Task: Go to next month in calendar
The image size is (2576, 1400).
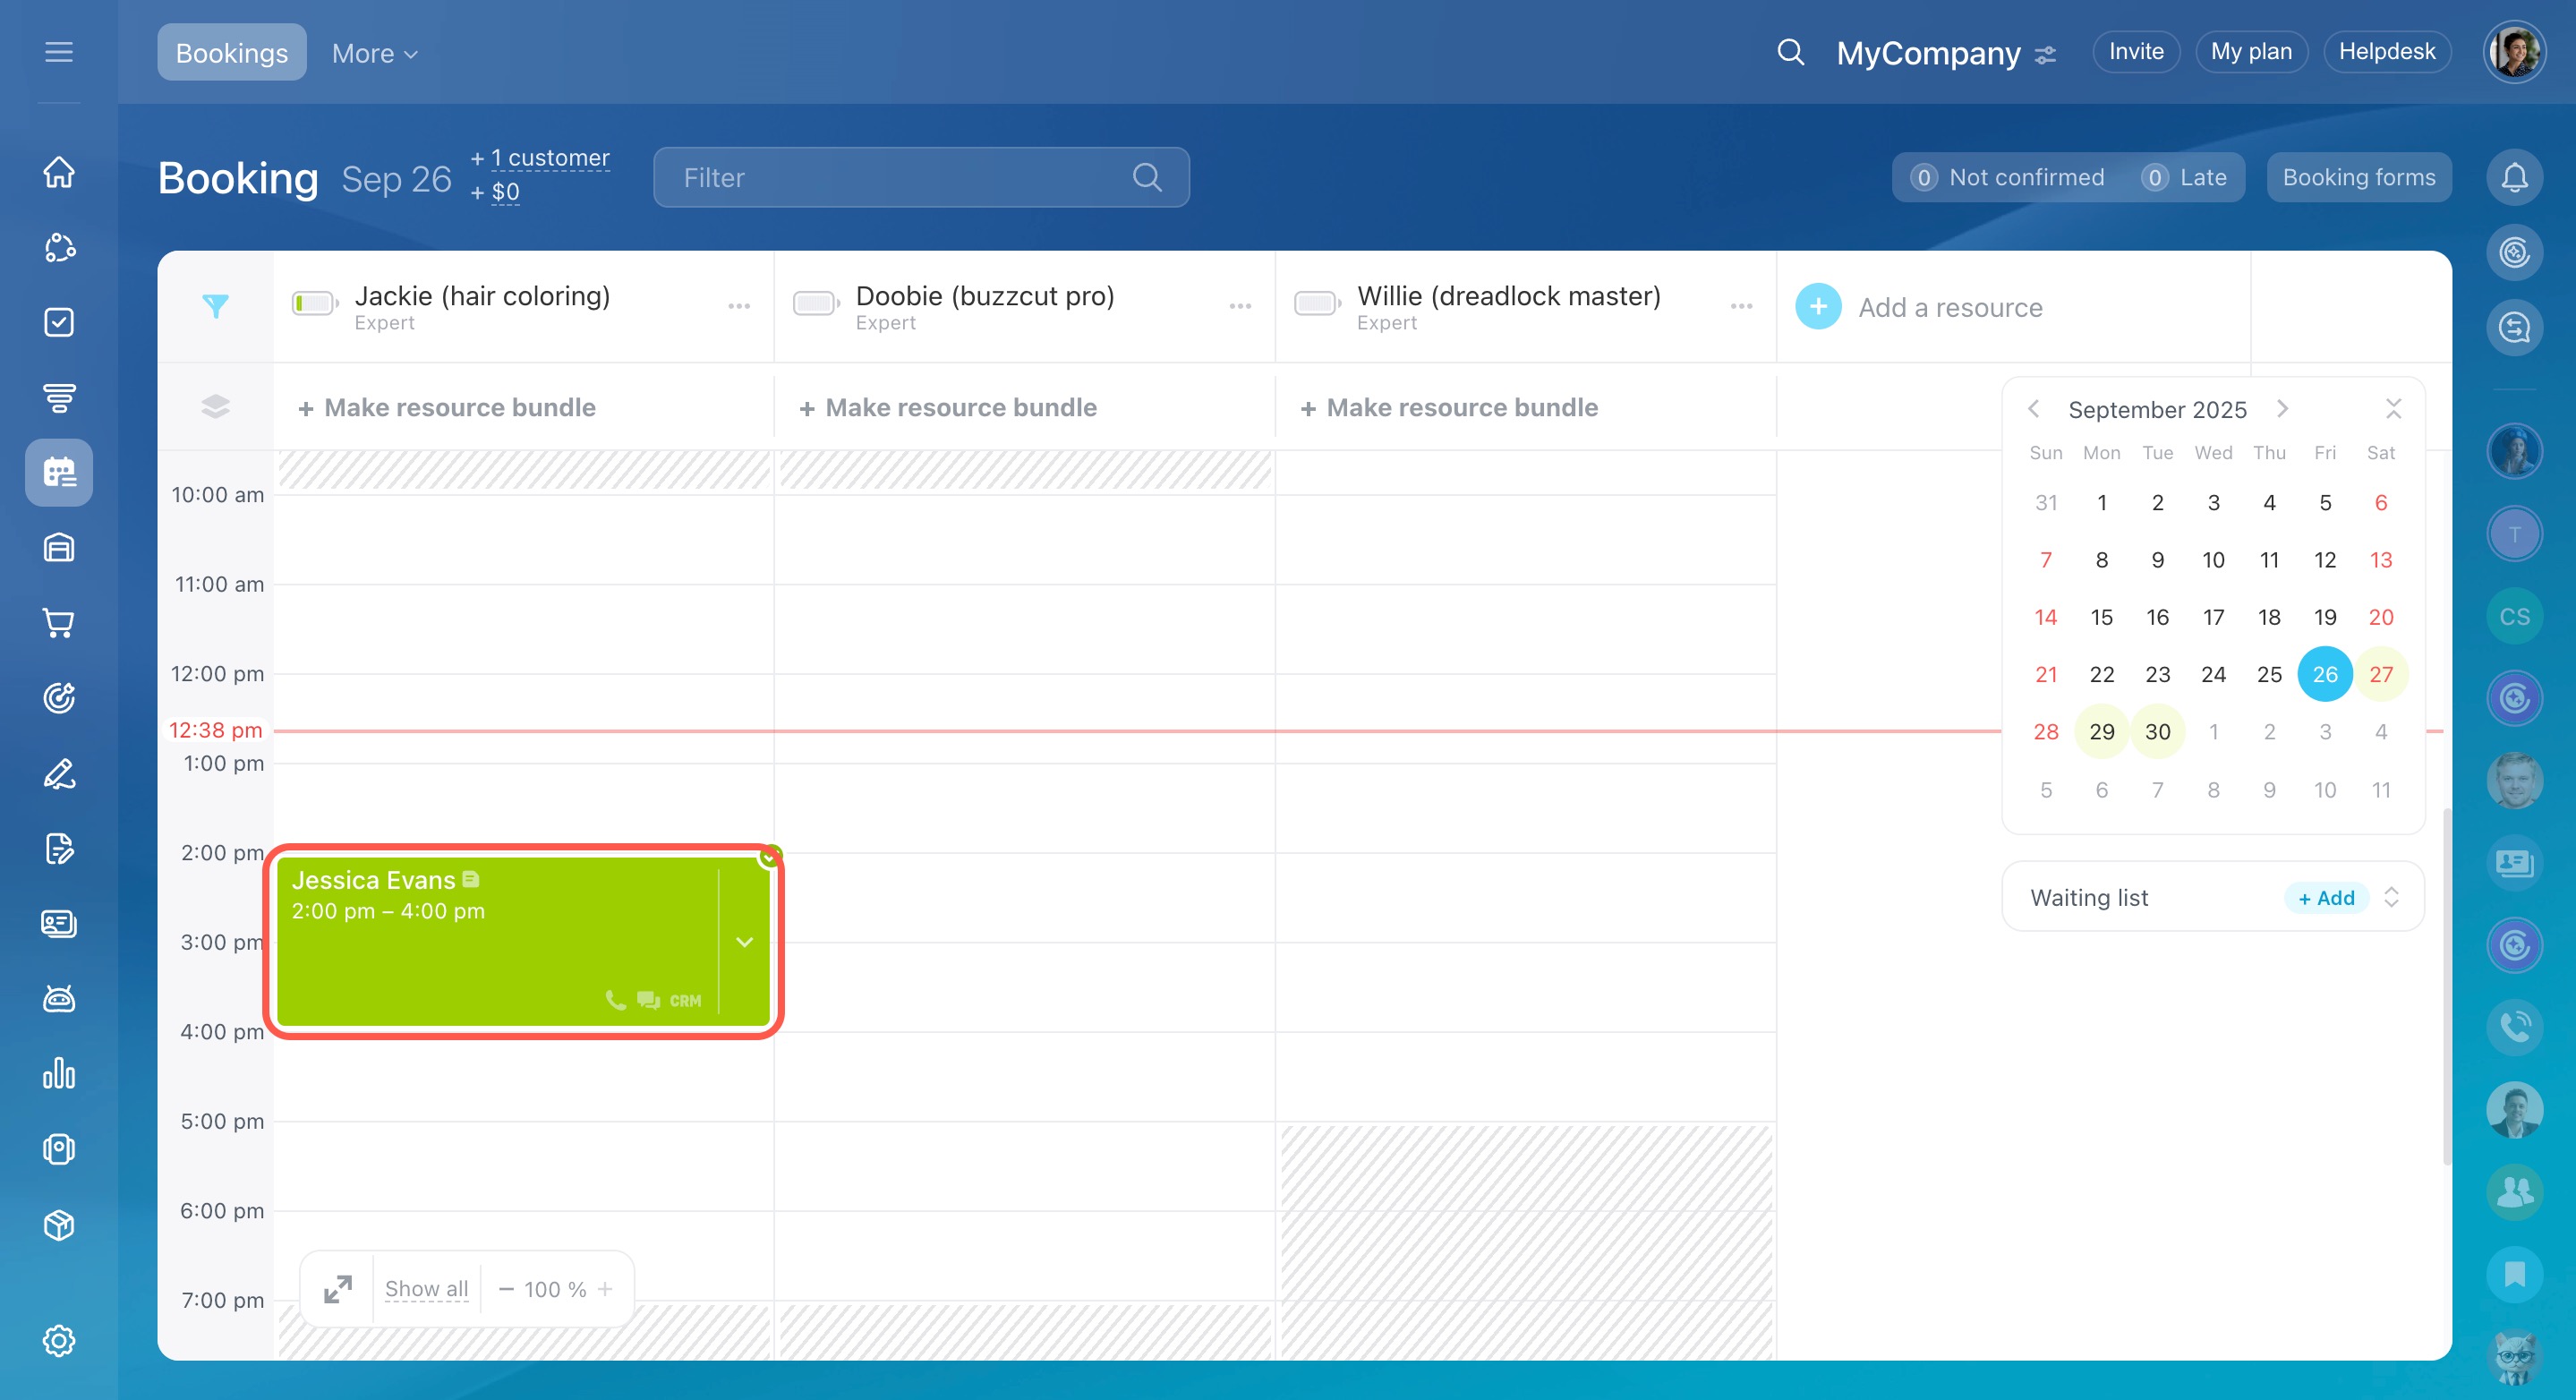Action: 2282,409
